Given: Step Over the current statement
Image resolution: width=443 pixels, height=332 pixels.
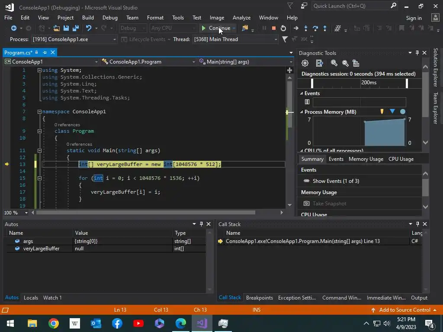Looking at the screenshot, I should pos(315,28).
